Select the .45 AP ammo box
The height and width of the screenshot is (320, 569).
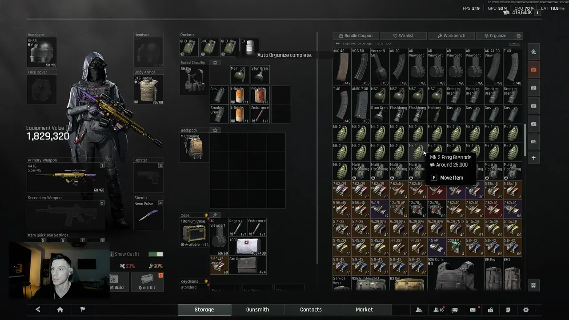point(436,247)
